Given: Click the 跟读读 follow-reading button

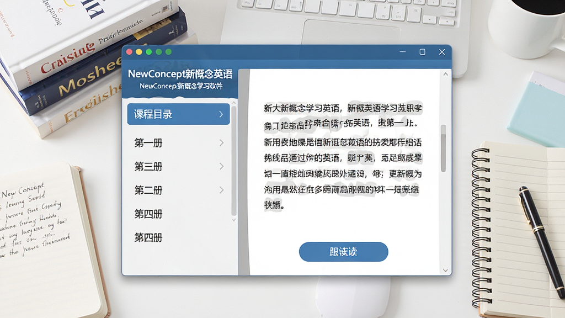Looking at the screenshot, I should click(343, 252).
